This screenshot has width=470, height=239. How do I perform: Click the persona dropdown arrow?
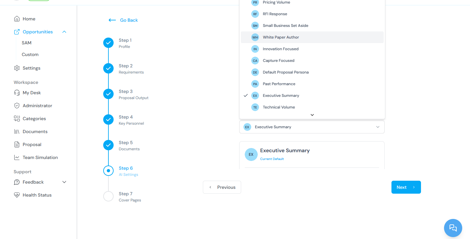[378, 127]
